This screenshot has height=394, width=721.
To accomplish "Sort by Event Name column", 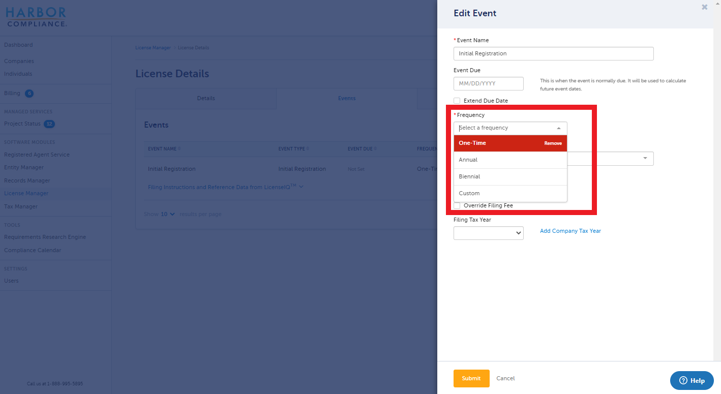I will click(x=164, y=149).
